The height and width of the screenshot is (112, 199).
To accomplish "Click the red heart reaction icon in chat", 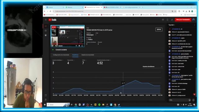I will [x=194, y=95].
